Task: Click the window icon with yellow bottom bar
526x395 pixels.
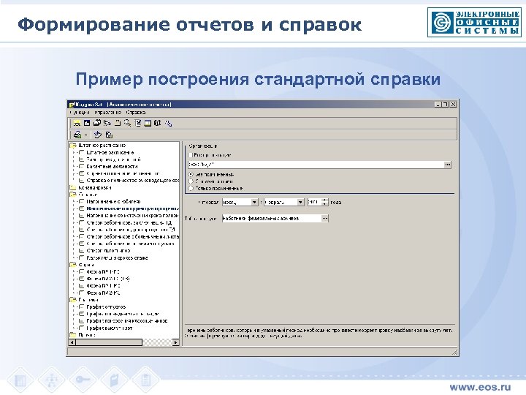Action: [148, 123]
